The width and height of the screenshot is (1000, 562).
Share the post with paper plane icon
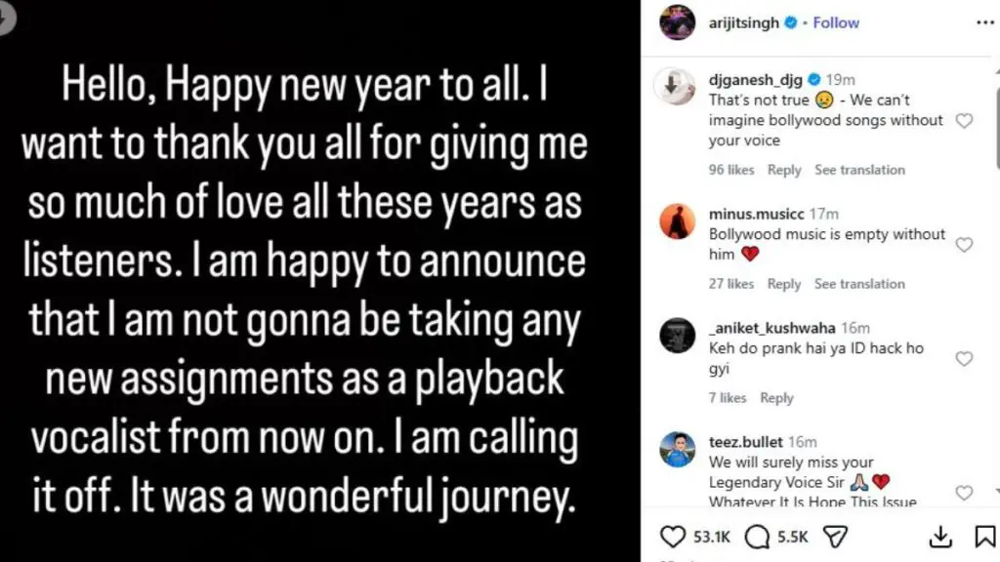click(835, 536)
